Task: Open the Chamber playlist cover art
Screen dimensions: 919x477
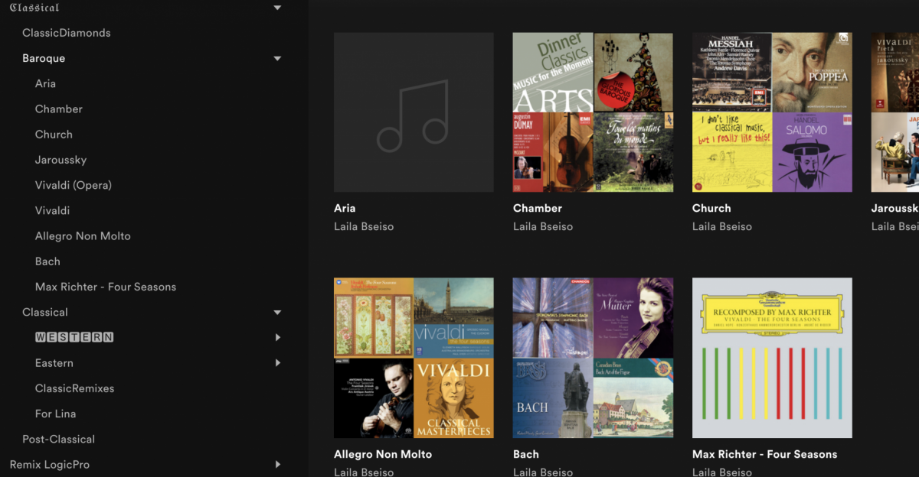Action: click(x=593, y=112)
